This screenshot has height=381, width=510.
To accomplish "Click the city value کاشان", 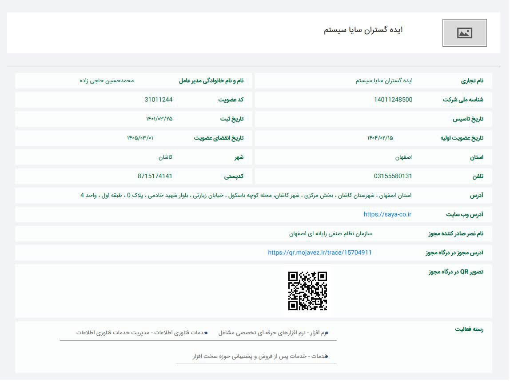I will [165, 157].
